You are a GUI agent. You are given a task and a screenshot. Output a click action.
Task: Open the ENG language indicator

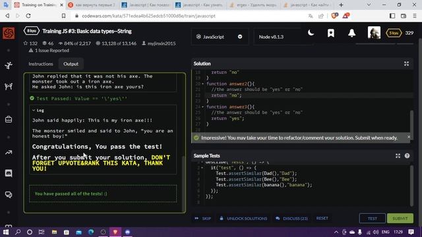point(385,232)
